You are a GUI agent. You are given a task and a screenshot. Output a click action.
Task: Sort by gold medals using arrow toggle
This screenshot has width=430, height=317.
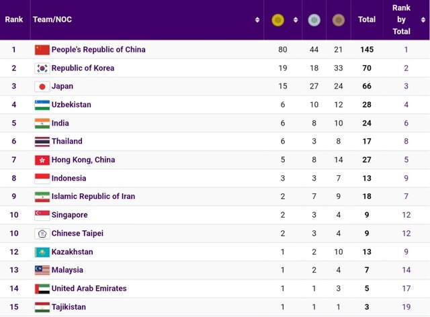pyautogui.click(x=295, y=20)
